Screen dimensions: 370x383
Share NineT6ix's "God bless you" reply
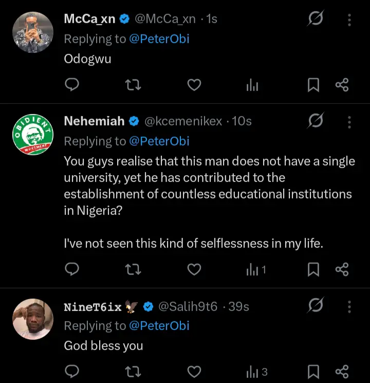pos(342,371)
